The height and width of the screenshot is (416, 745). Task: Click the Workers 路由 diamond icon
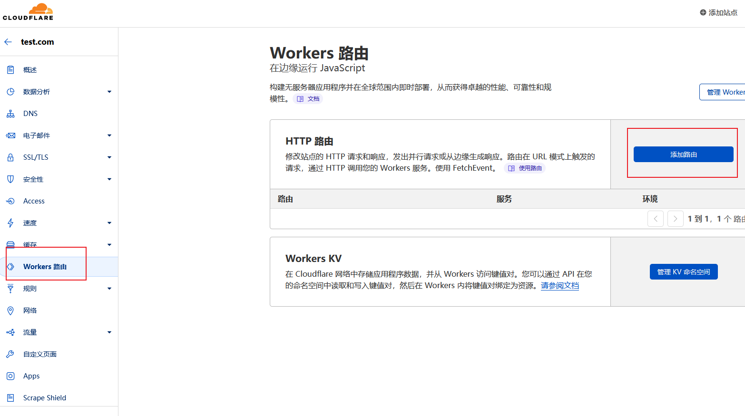tap(10, 267)
